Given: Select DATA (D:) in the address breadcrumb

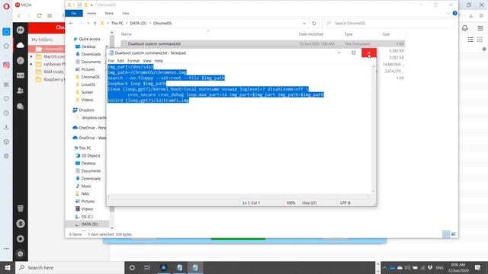Looking at the screenshot, I should [x=138, y=24].
